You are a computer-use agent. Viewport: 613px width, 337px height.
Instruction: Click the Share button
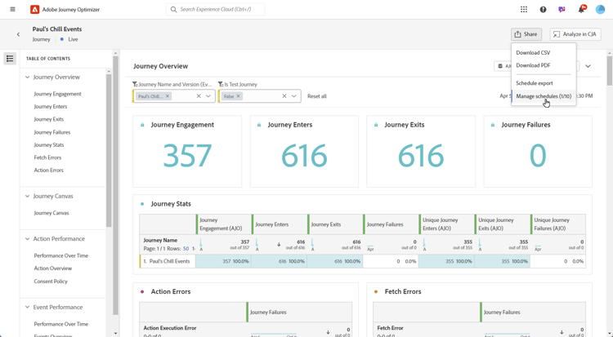[x=526, y=34]
